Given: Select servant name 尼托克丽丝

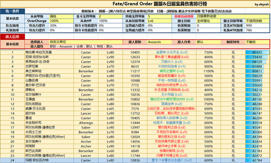Looking at the screenshot, I should pyautogui.click(x=33, y=104).
